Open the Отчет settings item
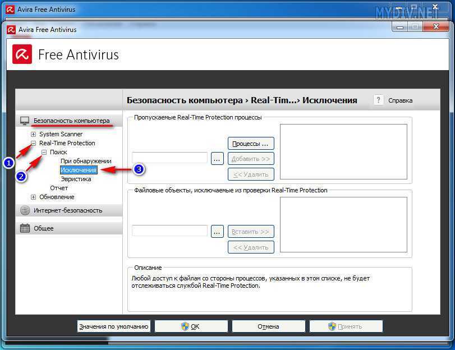Image resolution: width=455 pixels, height=350 pixels. point(59,188)
